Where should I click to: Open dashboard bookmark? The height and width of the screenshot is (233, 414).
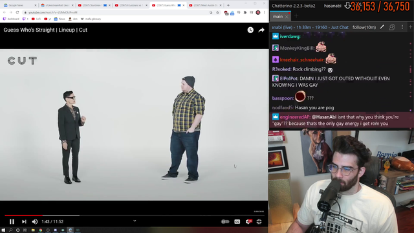(x=11, y=19)
